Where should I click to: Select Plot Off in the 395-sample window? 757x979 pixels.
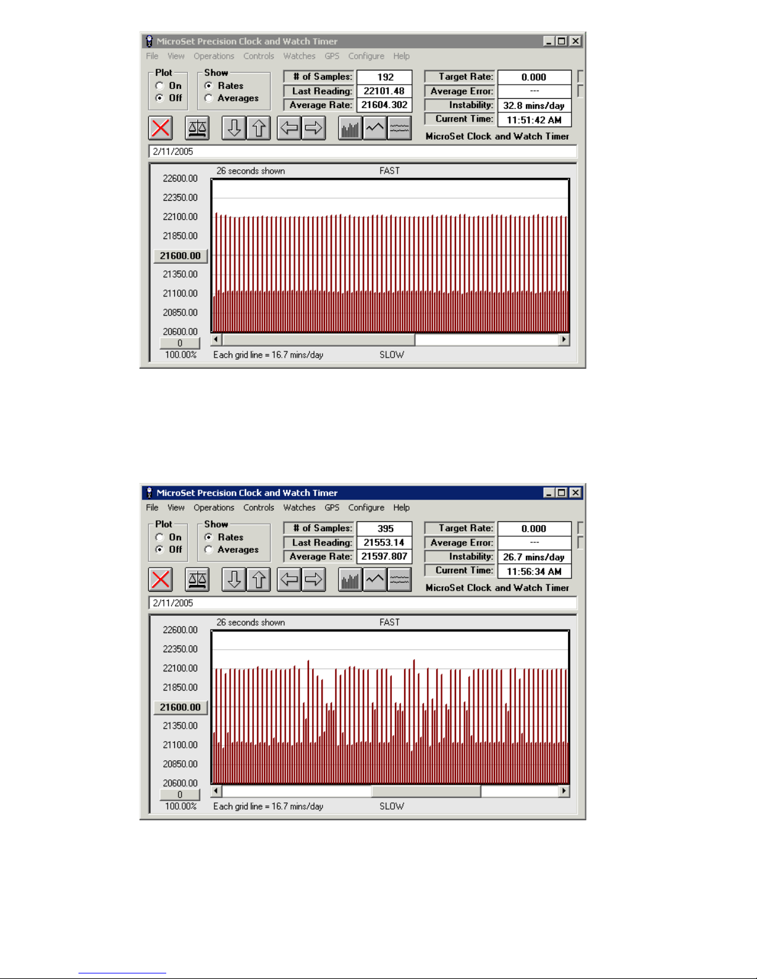coord(160,550)
